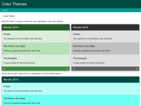Select Frozen title in teal card

7,86
